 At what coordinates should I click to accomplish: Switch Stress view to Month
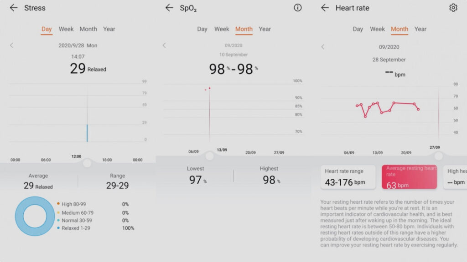pos(88,29)
